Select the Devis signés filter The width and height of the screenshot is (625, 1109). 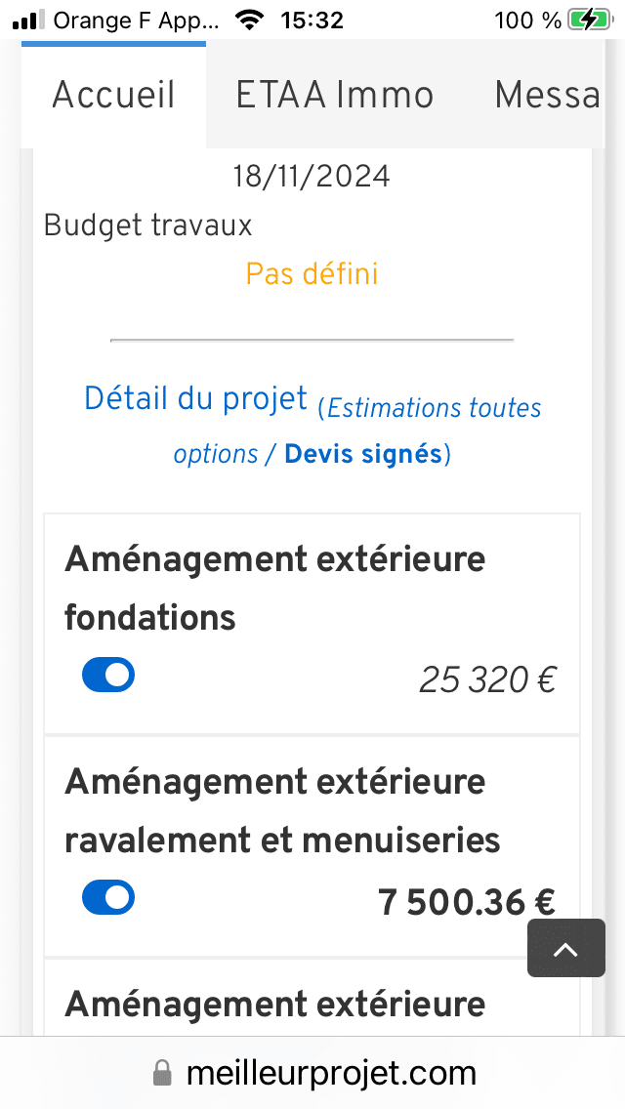coord(363,455)
